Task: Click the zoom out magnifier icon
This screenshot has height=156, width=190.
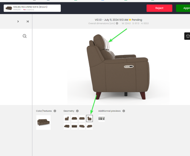Action: [25, 36]
